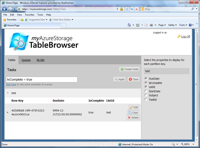Open the recent pages dropdown arrow
The image size is (200, 148).
tap(14, 9)
